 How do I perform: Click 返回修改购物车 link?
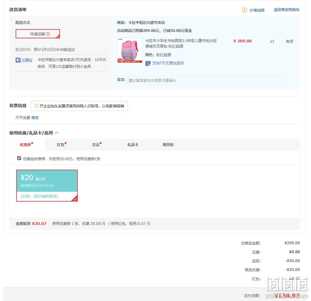287,10
